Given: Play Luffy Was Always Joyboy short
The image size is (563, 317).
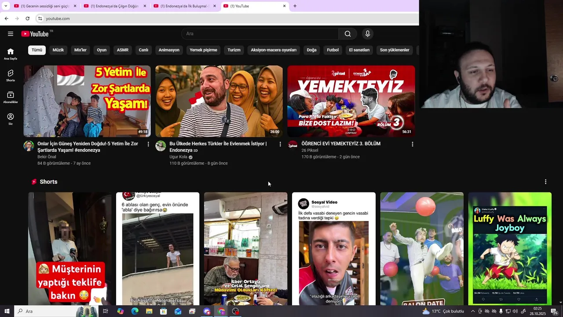Looking at the screenshot, I should pyautogui.click(x=510, y=249).
